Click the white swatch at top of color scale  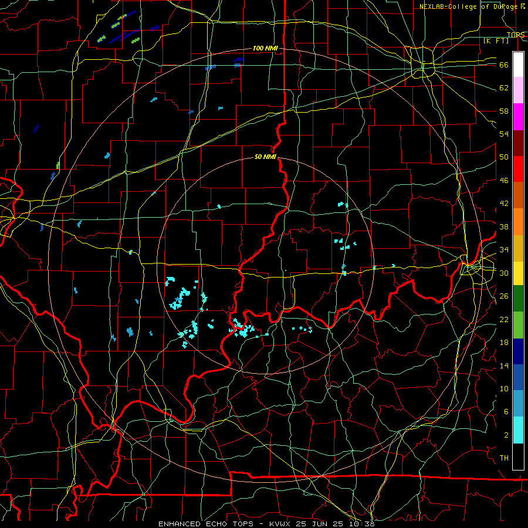518,65
